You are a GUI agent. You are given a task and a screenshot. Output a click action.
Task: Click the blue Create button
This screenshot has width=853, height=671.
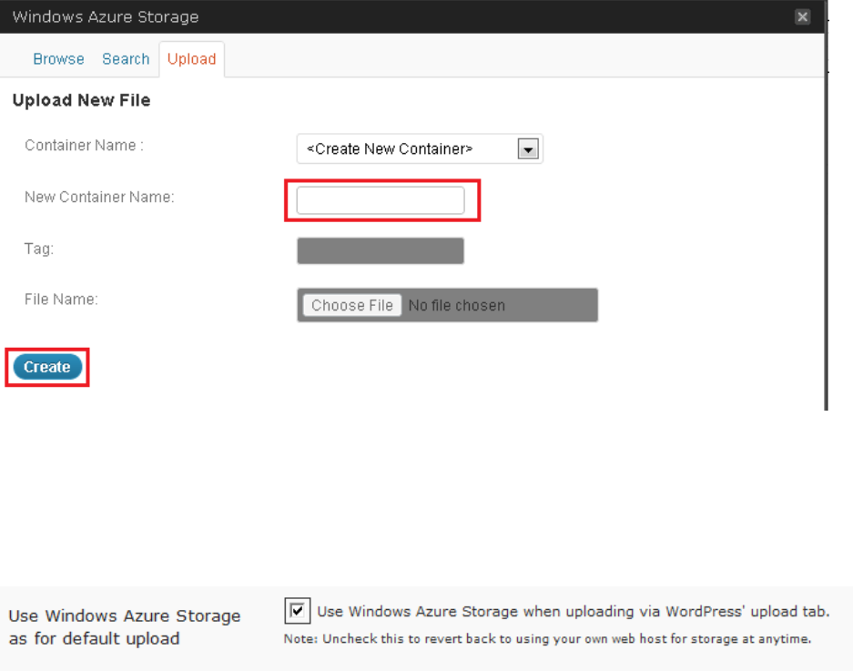pos(47,367)
